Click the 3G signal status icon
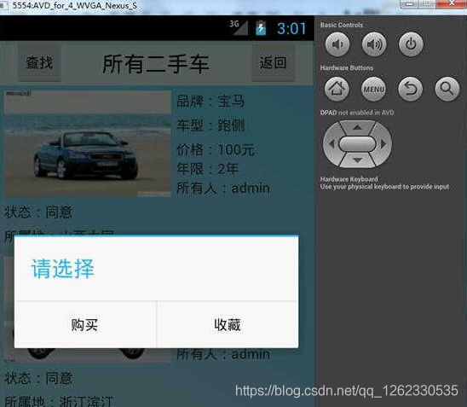The height and width of the screenshot is (407, 467). (239, 27)
